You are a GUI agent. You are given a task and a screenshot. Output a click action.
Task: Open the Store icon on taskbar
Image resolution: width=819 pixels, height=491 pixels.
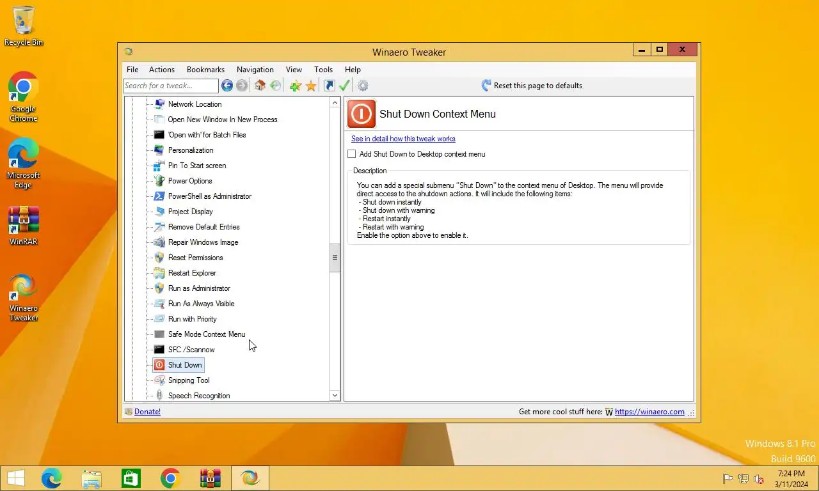pyautogui.click(x=131, y=478)
